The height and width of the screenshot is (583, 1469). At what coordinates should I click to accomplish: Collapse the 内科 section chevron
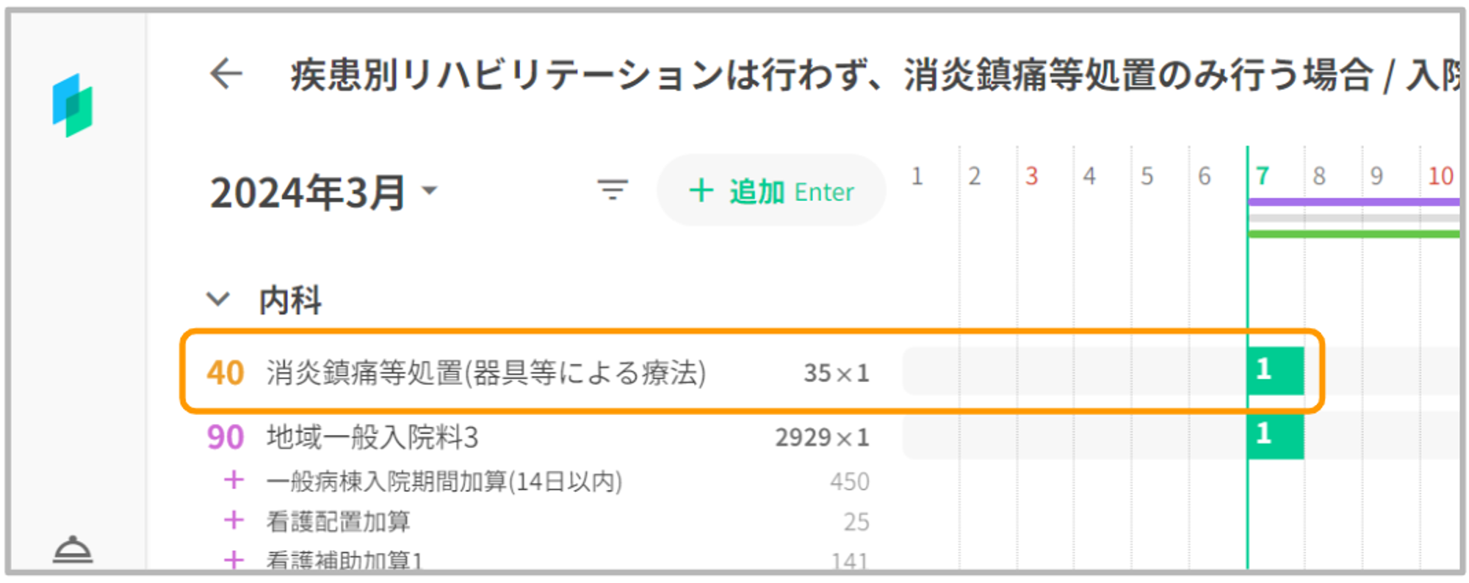click(218, 299)
